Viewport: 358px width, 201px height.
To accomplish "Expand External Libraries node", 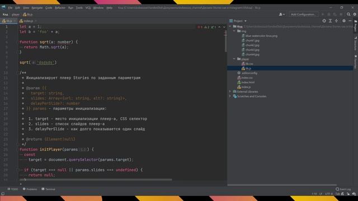I will coord(230,92).
